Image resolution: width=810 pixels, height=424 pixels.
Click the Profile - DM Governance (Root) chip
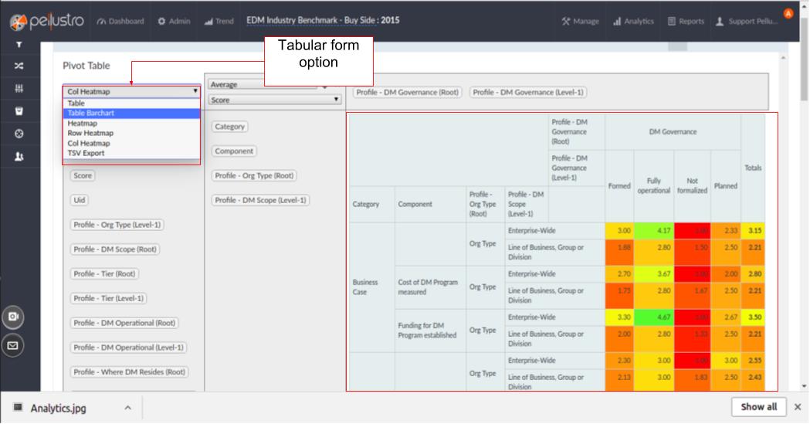click(408, 92)
